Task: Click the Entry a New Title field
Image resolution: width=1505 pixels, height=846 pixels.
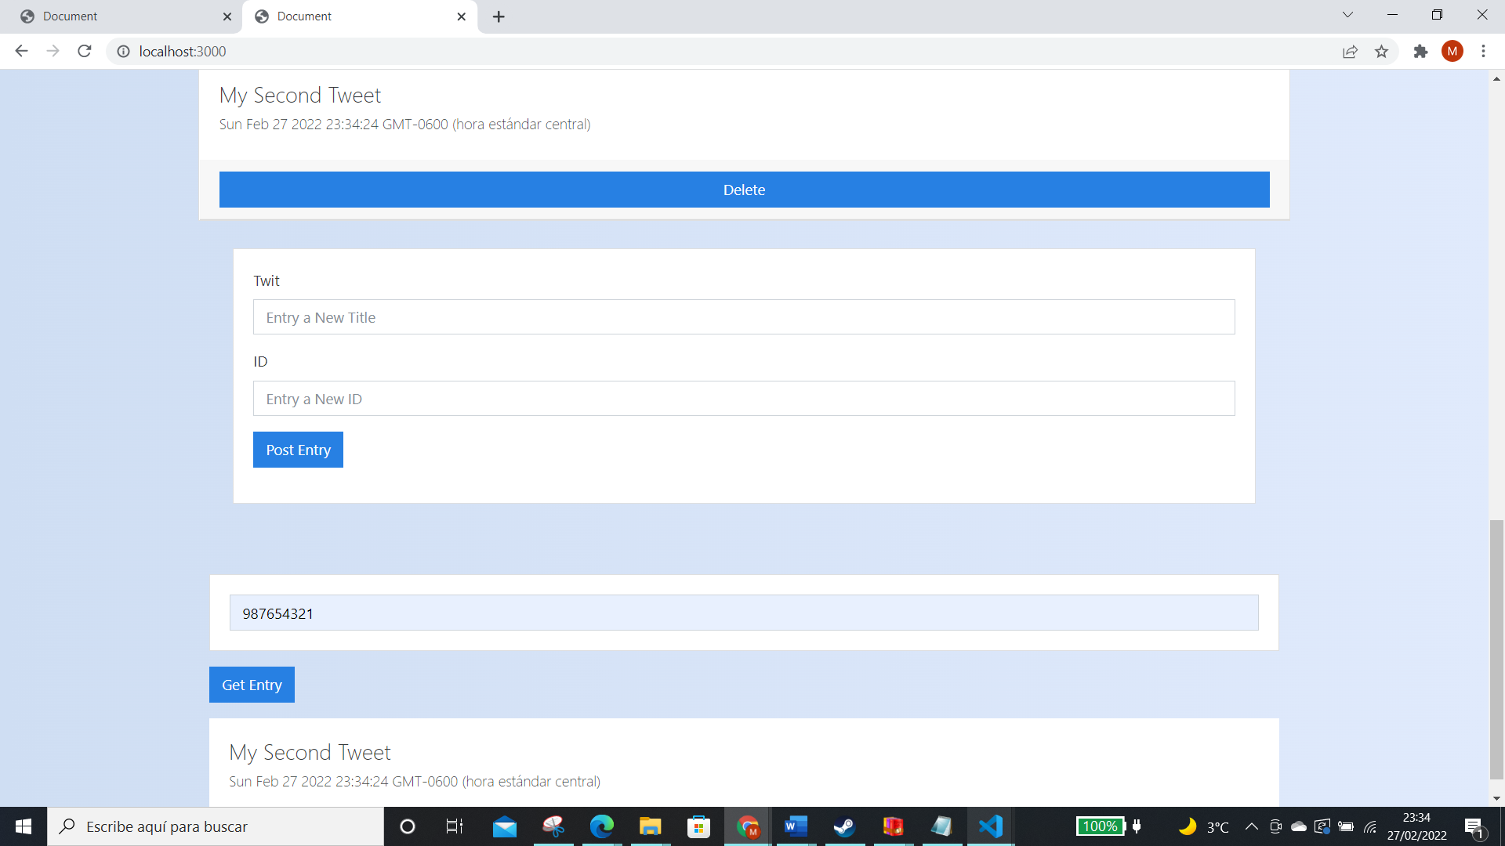Action: tap(743, 316)
